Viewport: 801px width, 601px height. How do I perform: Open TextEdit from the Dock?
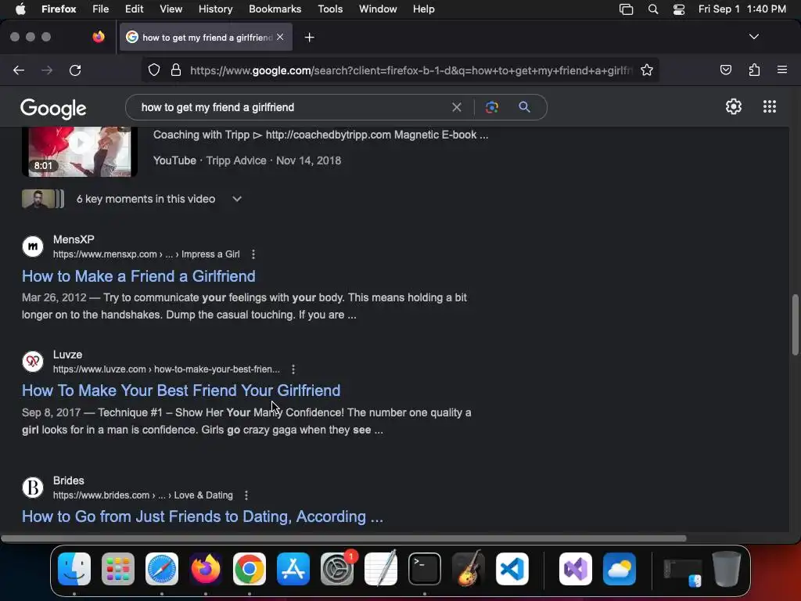pyautogui.click(x=381, y=568)
